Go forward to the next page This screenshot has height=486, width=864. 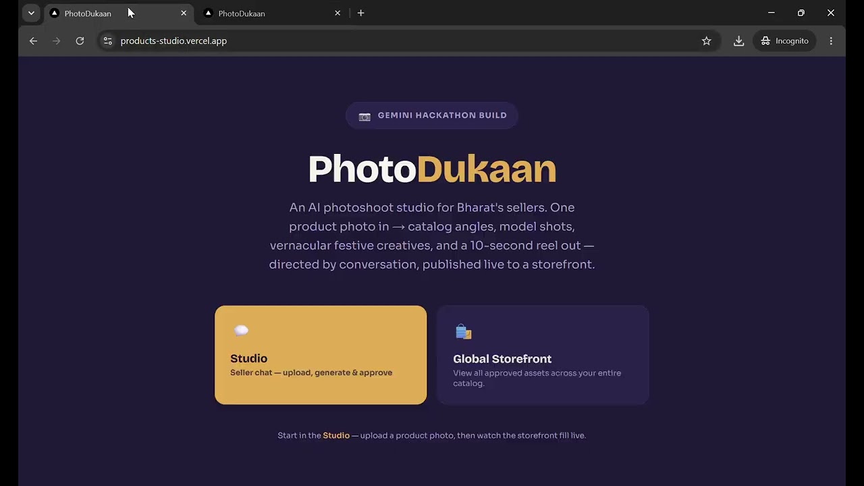pyautogui.click(x=57, y=41)
